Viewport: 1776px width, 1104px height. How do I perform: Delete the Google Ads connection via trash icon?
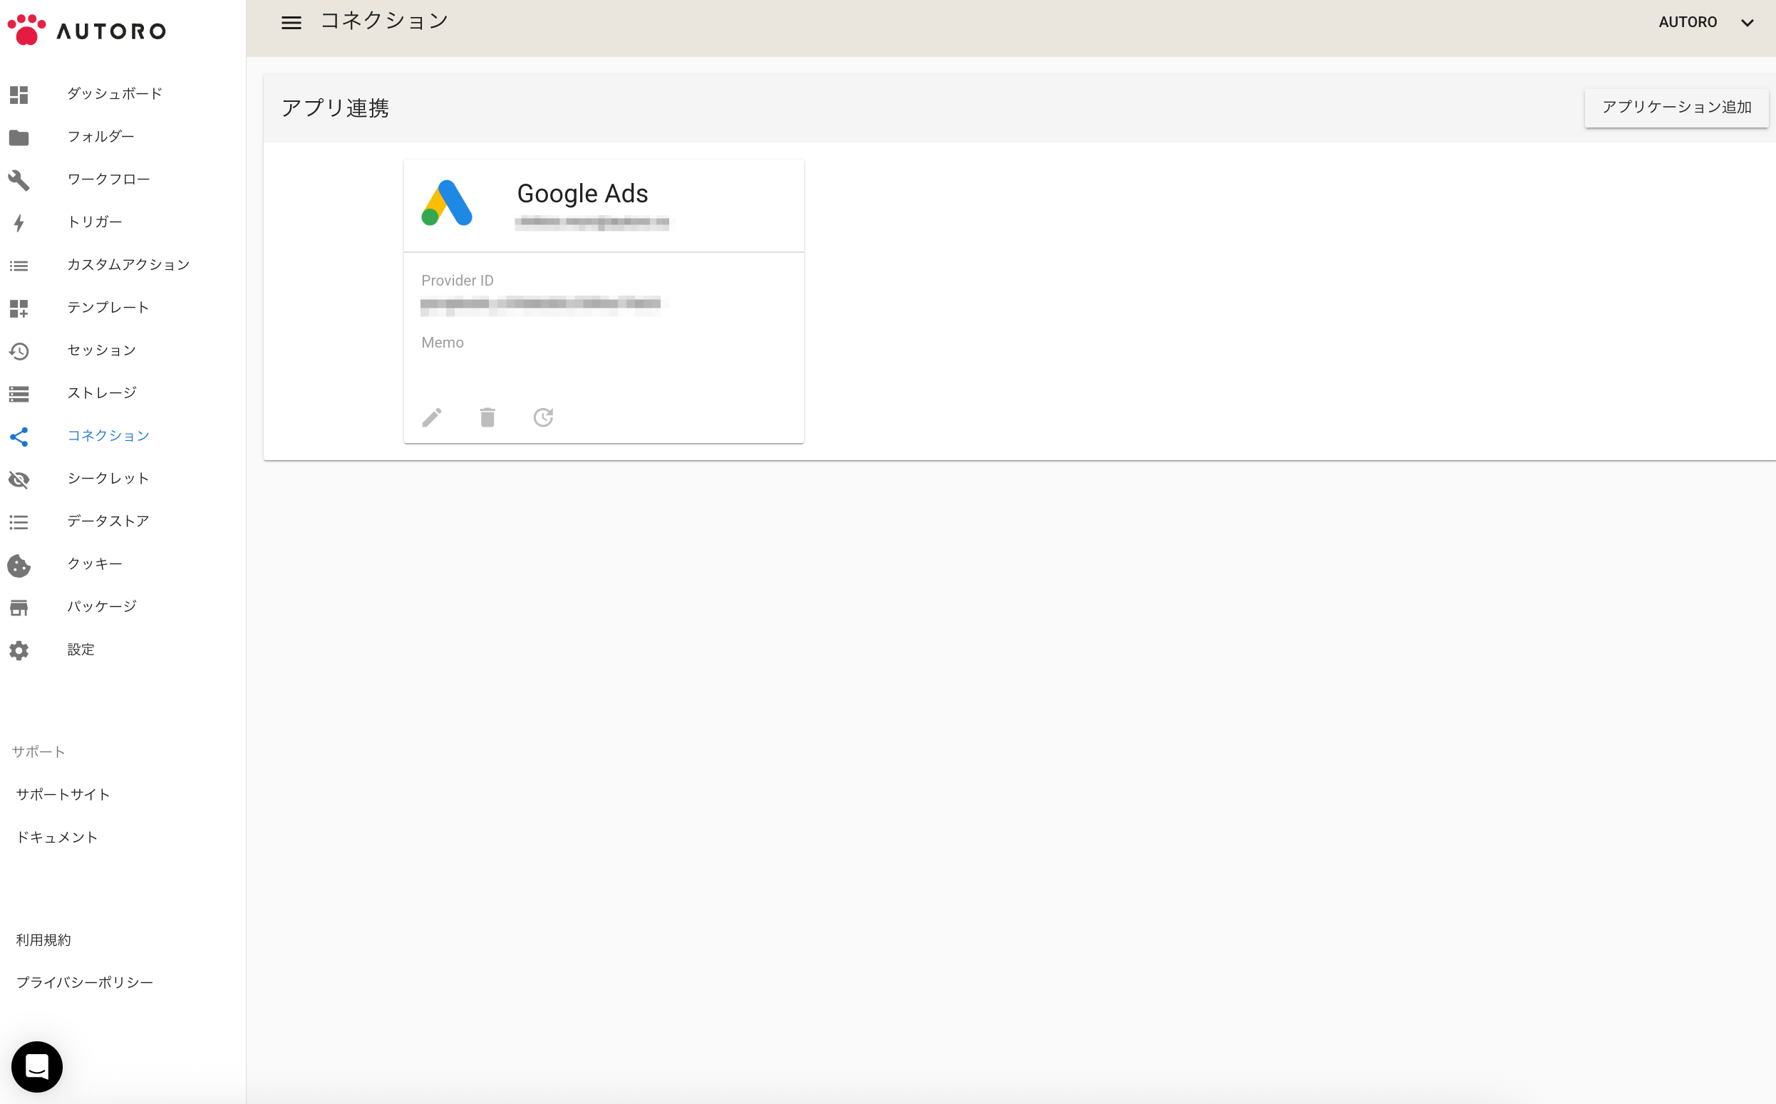[x=487, y=417]
